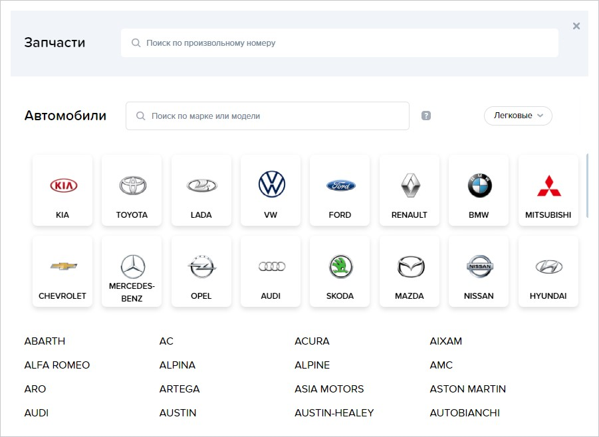The image size is (599, 437).
Task: Open the AUSTIN brand link
Action: [x=178, y=412]
